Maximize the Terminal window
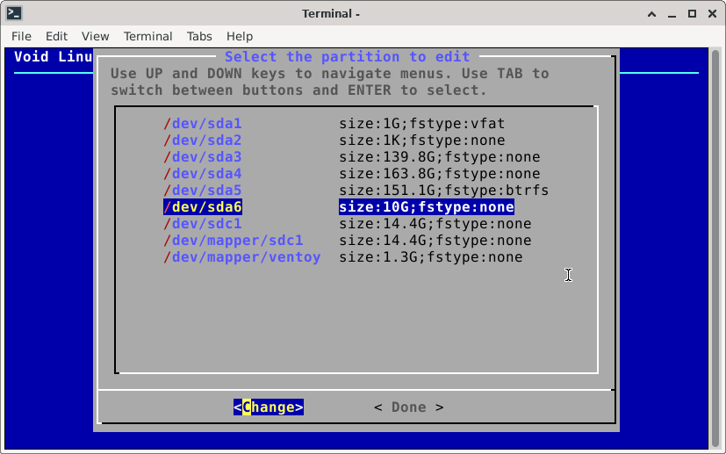This screenshot has width=726, height=454. click(x=692, y=13)
